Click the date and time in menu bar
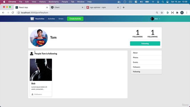 click(179, 2)
